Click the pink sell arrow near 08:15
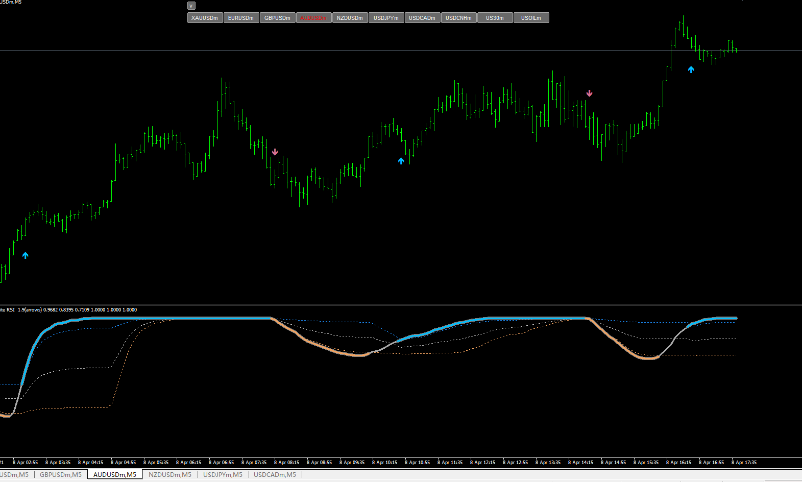The image size is (802, 482). (275, 152)
